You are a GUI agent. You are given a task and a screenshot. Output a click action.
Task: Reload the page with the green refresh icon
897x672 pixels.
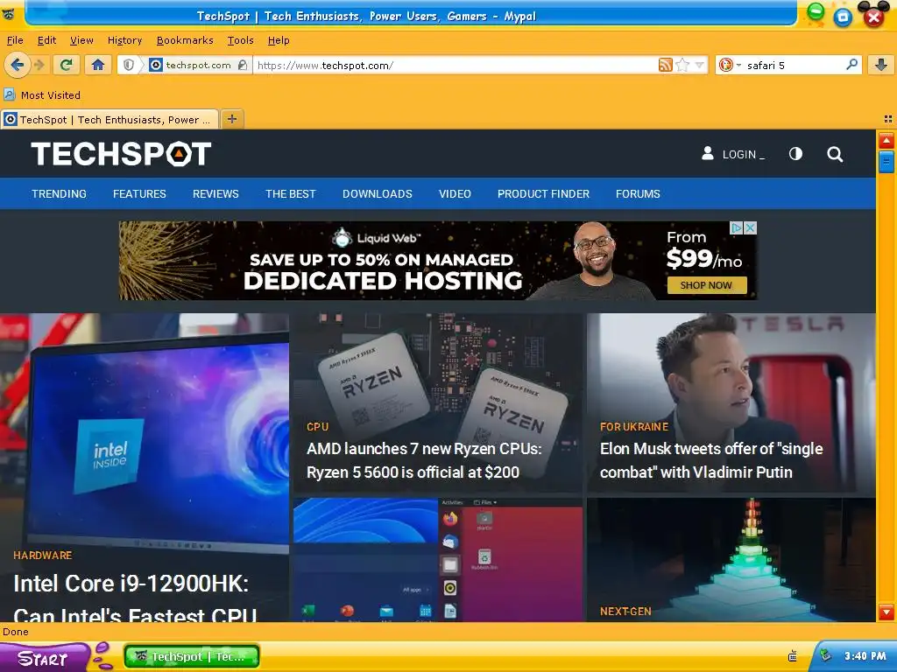[x=67, y=65]
